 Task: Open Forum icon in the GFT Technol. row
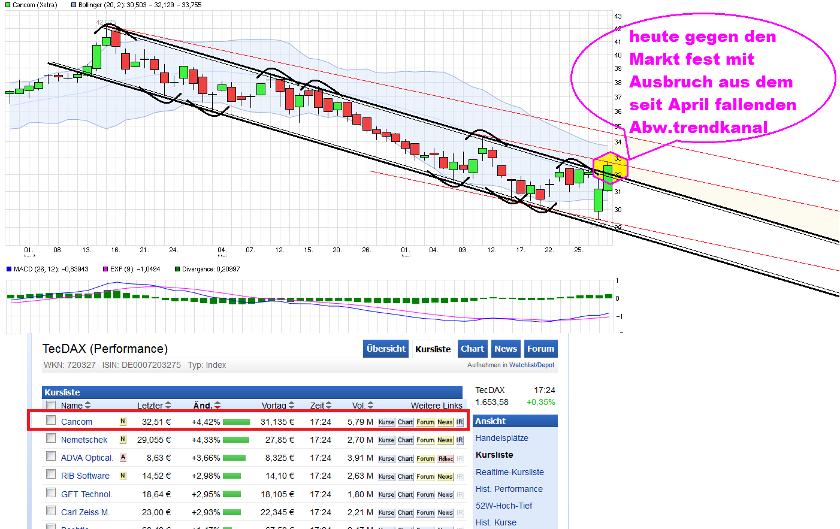425,495
